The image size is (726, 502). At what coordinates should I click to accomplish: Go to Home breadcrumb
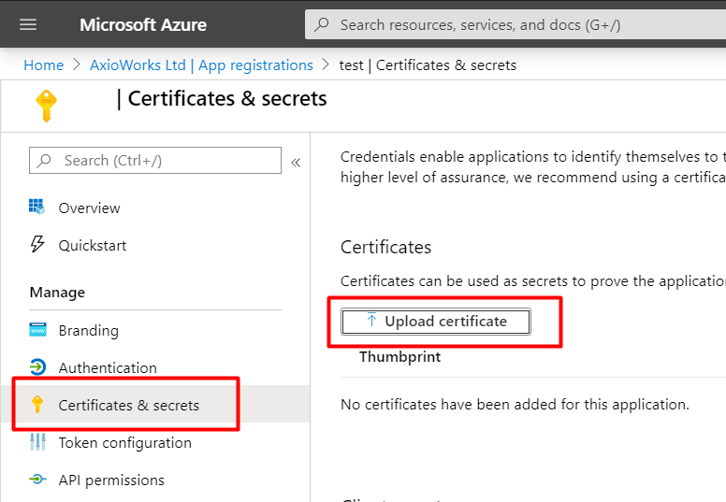[44, 65]
